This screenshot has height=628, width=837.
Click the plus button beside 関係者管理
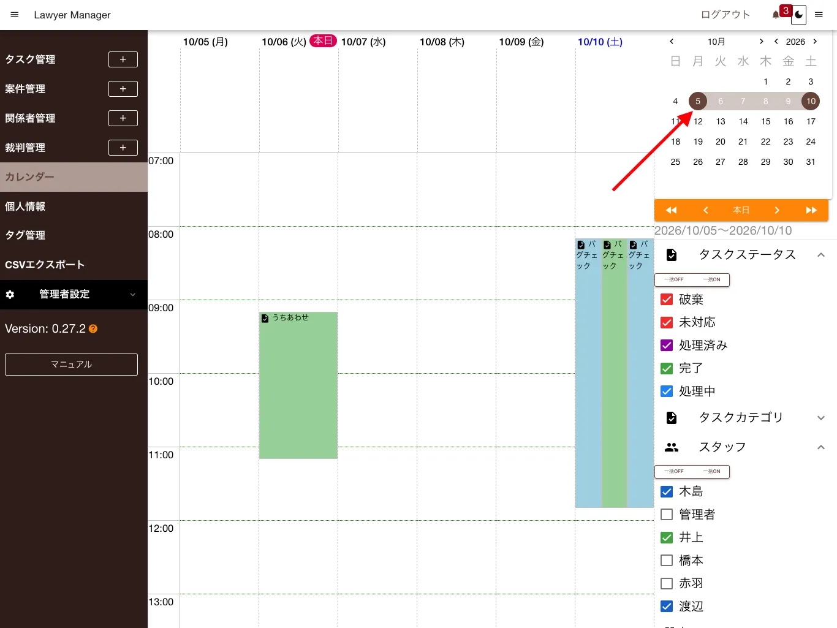click(x=123, y=118)
